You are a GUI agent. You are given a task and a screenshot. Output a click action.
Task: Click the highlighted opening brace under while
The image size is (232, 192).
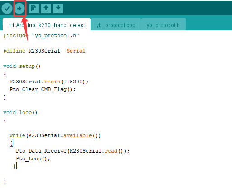pyautogui.click(x=11, y=143)
